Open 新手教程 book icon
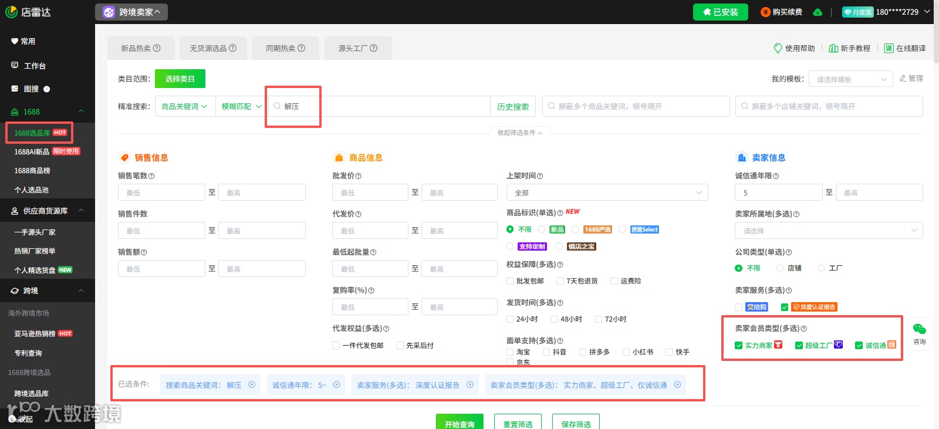This screenshot has width=939, height=429. (833, 48)
